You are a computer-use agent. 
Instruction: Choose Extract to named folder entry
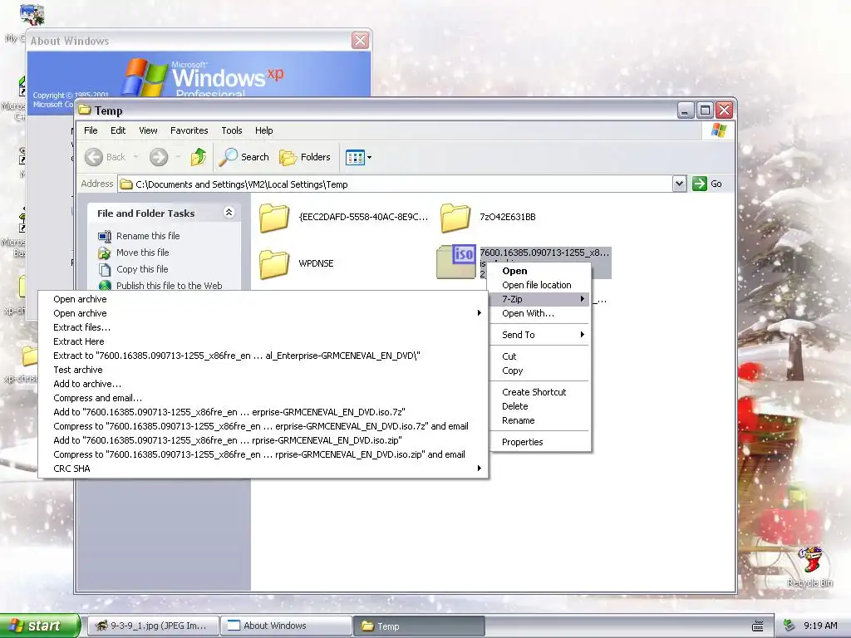[x=263, y=356]
